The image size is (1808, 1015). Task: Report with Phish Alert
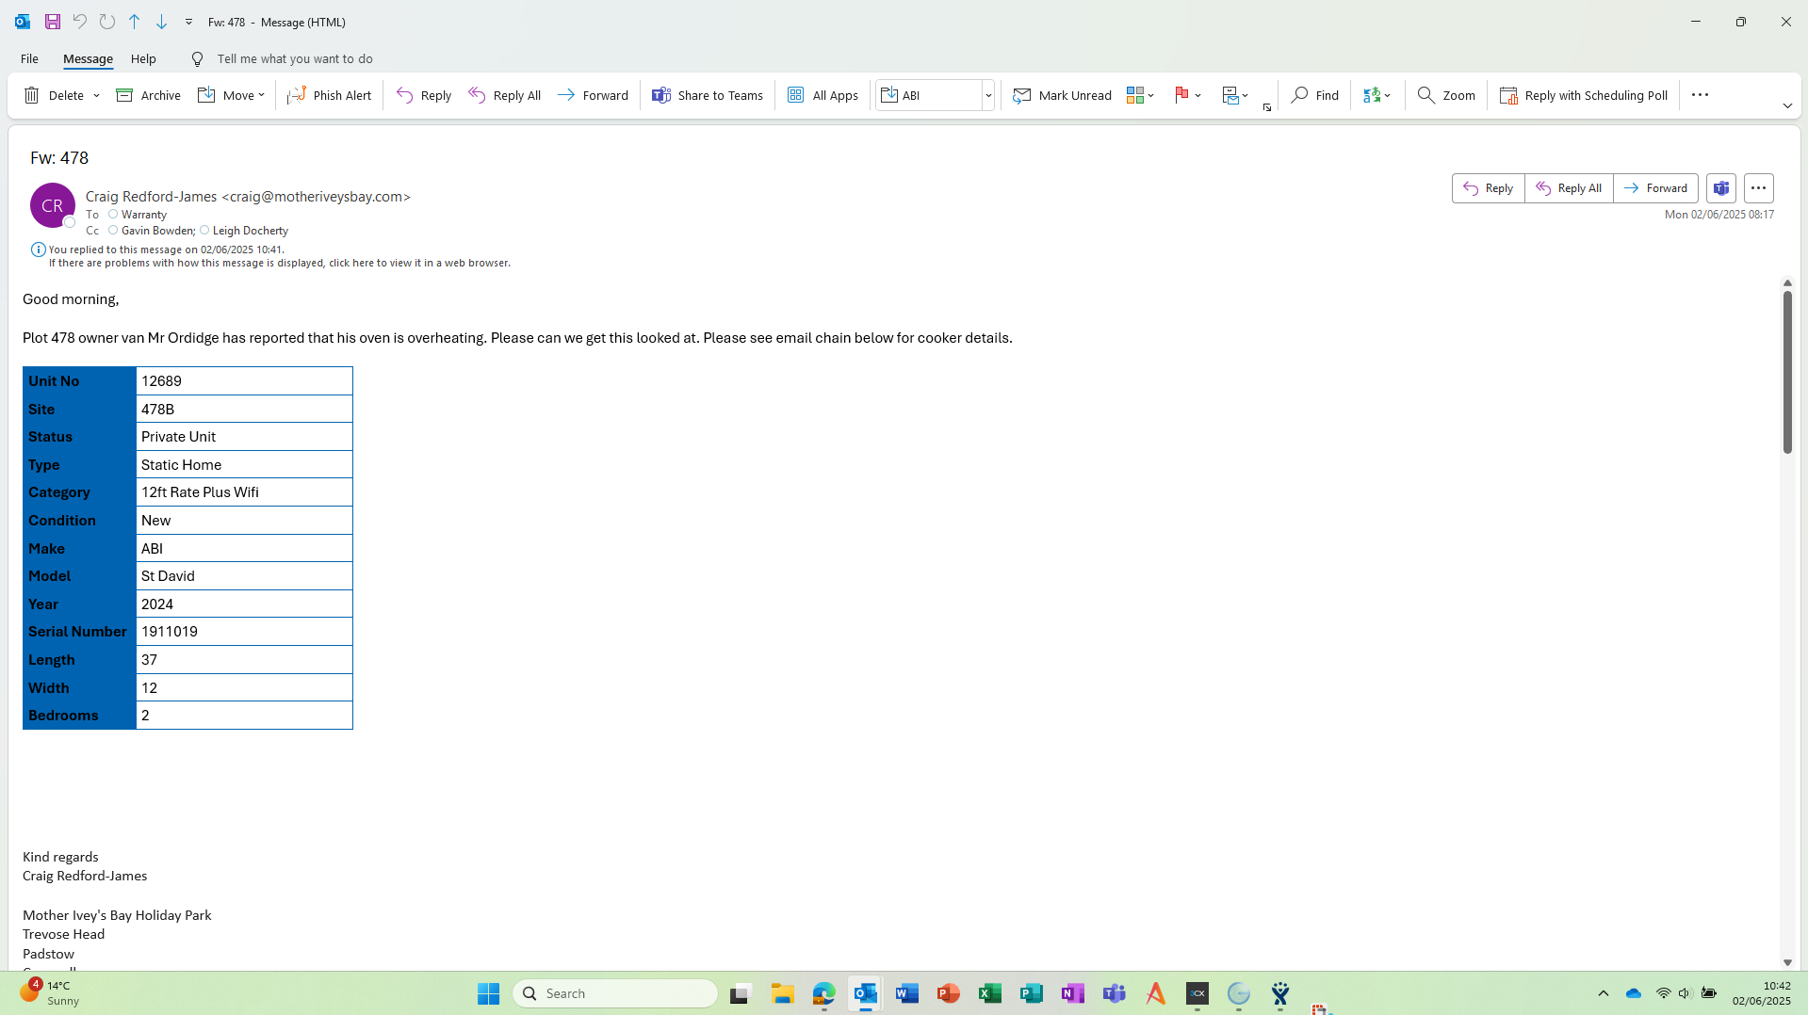click(x=329, y=95)
